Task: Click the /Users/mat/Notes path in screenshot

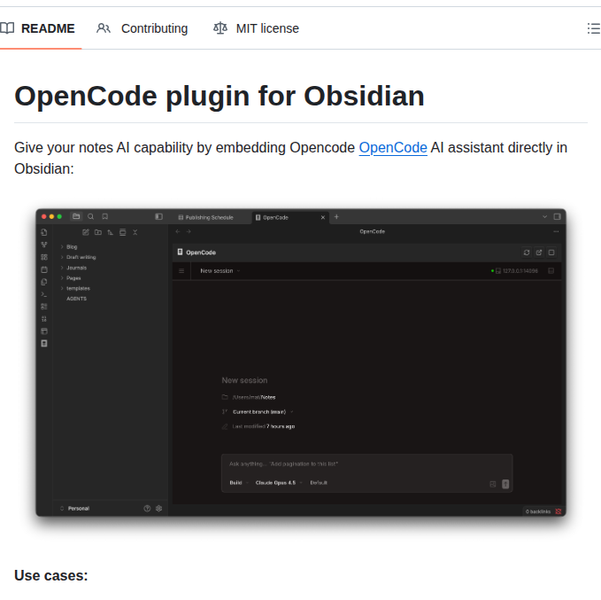Action: (254, 397)
